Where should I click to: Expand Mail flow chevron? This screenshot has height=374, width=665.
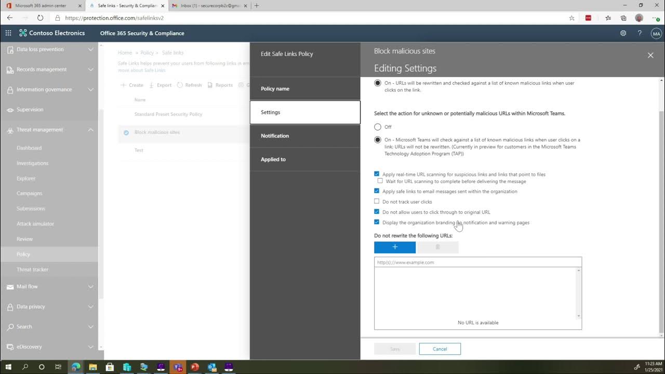click(x=90, y=287)
